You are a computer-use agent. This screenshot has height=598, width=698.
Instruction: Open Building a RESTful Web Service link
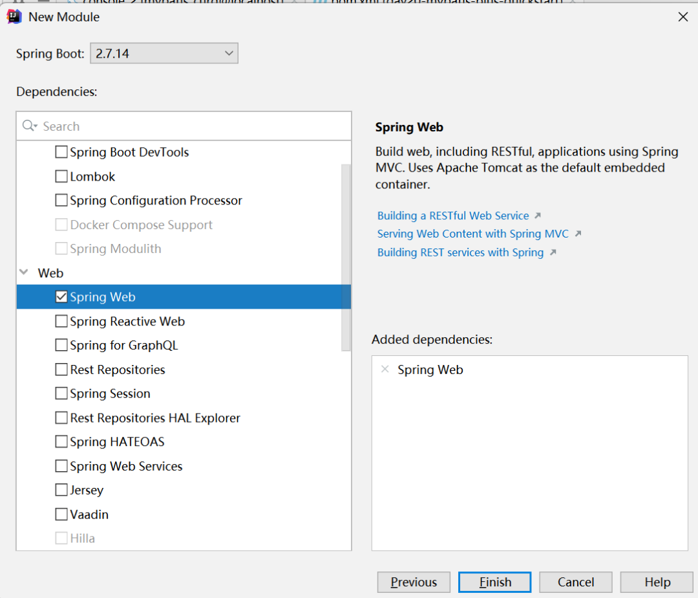(x=453, y=216)
